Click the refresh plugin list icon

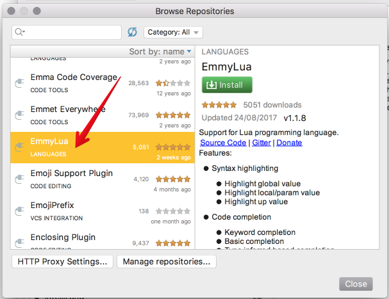pyautogui.click(x=132, y=32)
